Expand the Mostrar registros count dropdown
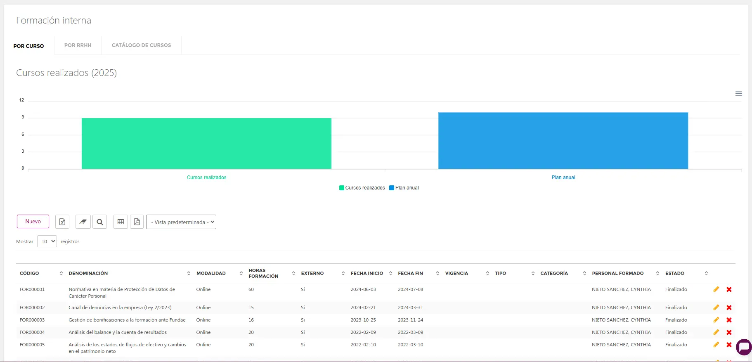752x362 pixels. 47,241
